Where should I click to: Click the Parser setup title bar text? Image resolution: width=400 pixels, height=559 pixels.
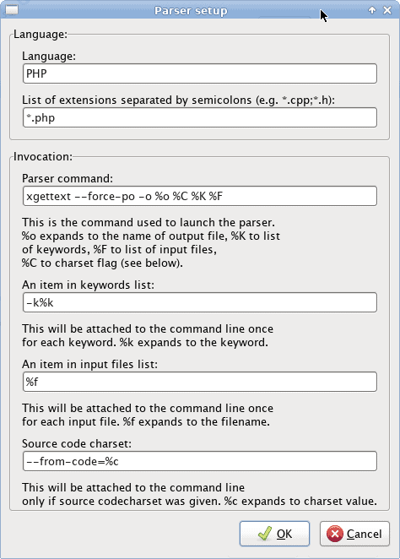191,11
